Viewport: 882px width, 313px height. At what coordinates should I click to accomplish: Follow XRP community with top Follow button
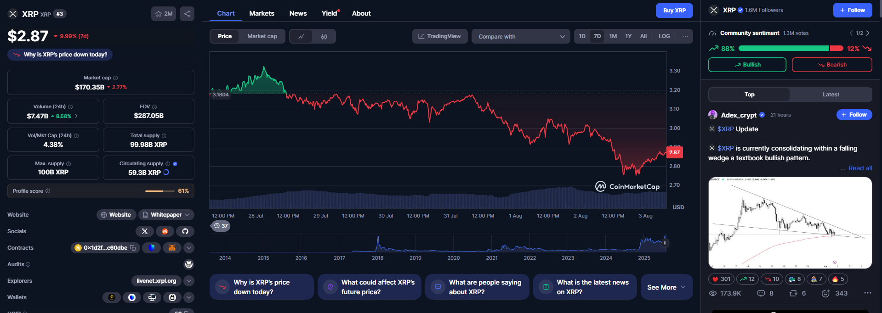[852, 10]
